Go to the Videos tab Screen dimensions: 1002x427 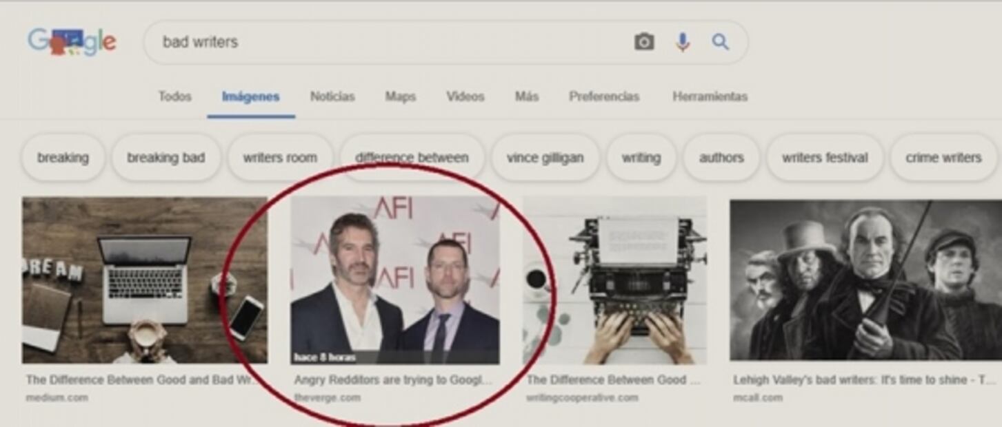coord(465,96)
